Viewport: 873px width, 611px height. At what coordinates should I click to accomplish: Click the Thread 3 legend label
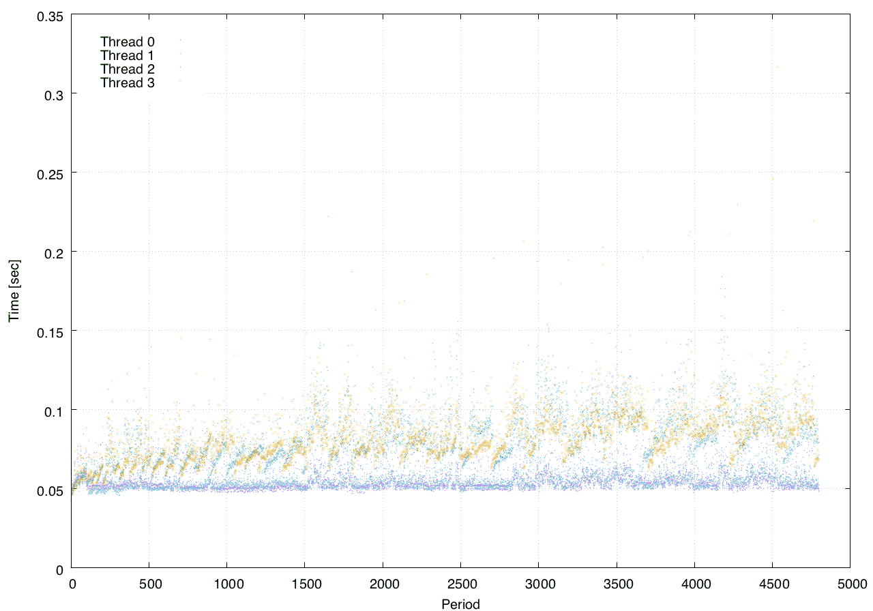click(128, 83)
